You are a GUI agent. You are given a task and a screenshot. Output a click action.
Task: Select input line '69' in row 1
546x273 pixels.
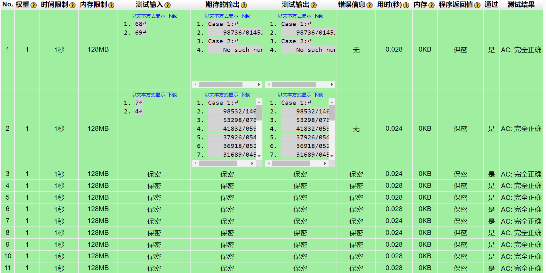(x=140, y=33)
